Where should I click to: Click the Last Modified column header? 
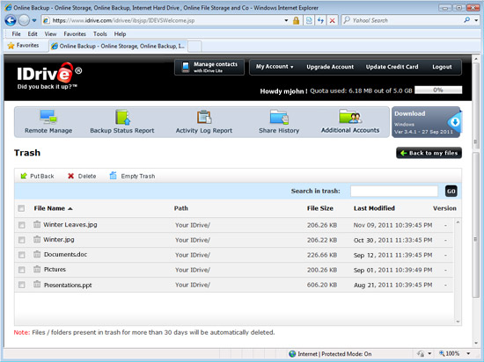point(374,208)
